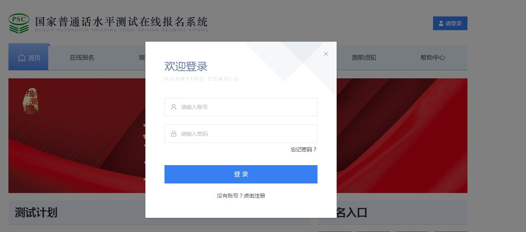Click the 请登录 button at top right
Screen dimensions: 526x232
[x=450, y=23]
